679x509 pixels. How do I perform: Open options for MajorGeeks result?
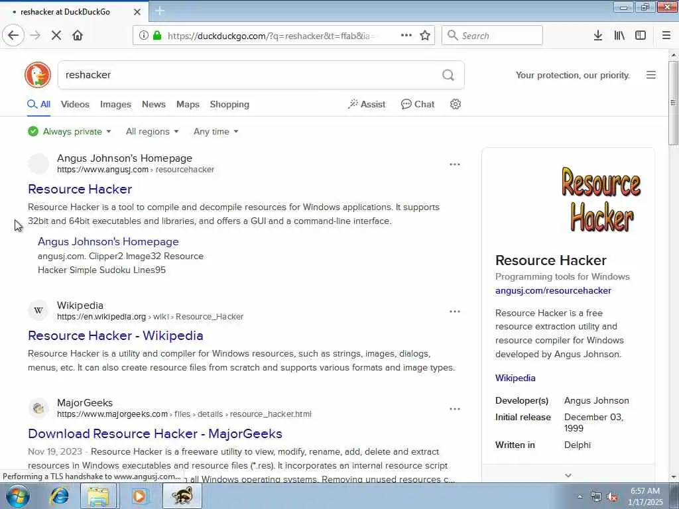[455, 409]
